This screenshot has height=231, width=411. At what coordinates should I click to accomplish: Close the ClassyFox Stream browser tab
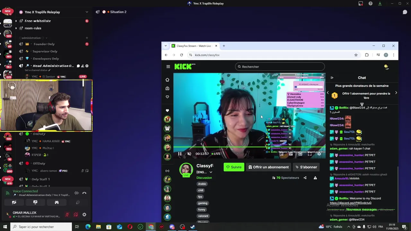[x=216, y=46]
